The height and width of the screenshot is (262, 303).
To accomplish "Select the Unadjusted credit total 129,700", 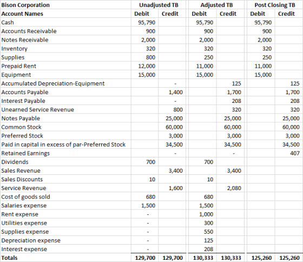I will pos(173,258).
